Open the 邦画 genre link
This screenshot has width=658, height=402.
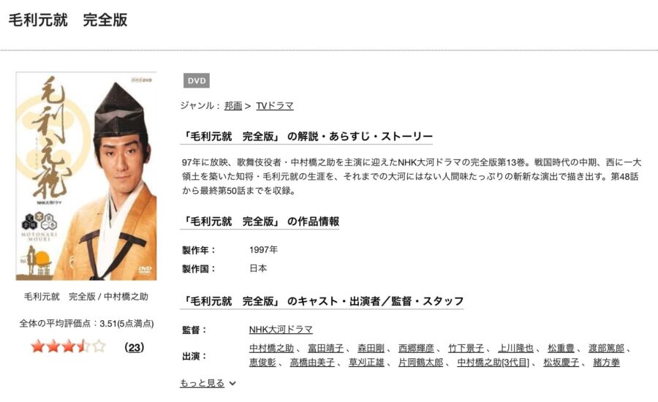[x=233, y=106]
